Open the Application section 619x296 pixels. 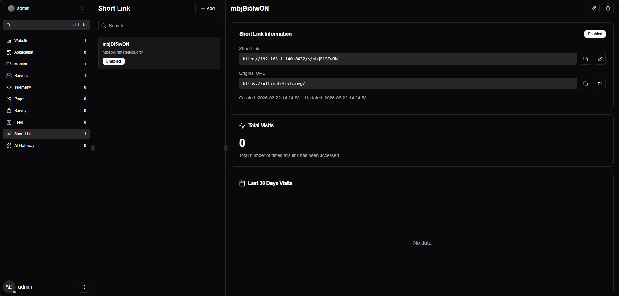coord(46,52)
